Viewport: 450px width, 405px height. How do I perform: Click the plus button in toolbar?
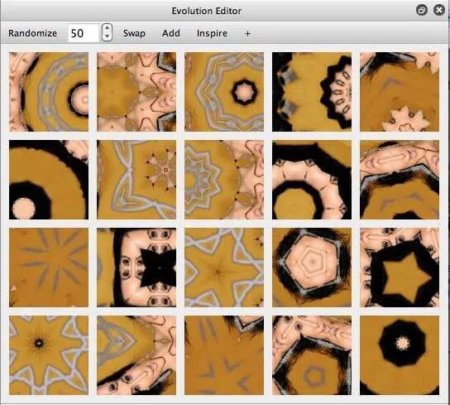(247, 34)
